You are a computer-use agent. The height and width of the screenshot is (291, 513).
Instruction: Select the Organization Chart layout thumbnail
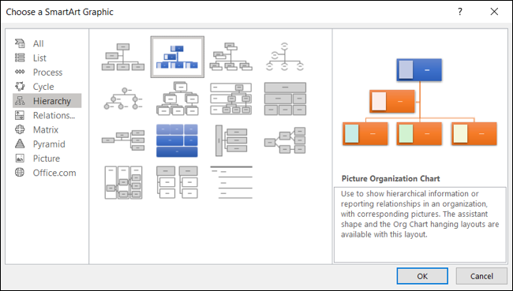(123, 57)
